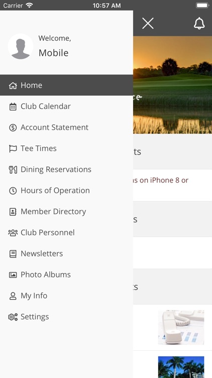This screenshot has height=378, width=212.
Task: Tap the telephone photo thumbnail
Action: tap(181, 328)
